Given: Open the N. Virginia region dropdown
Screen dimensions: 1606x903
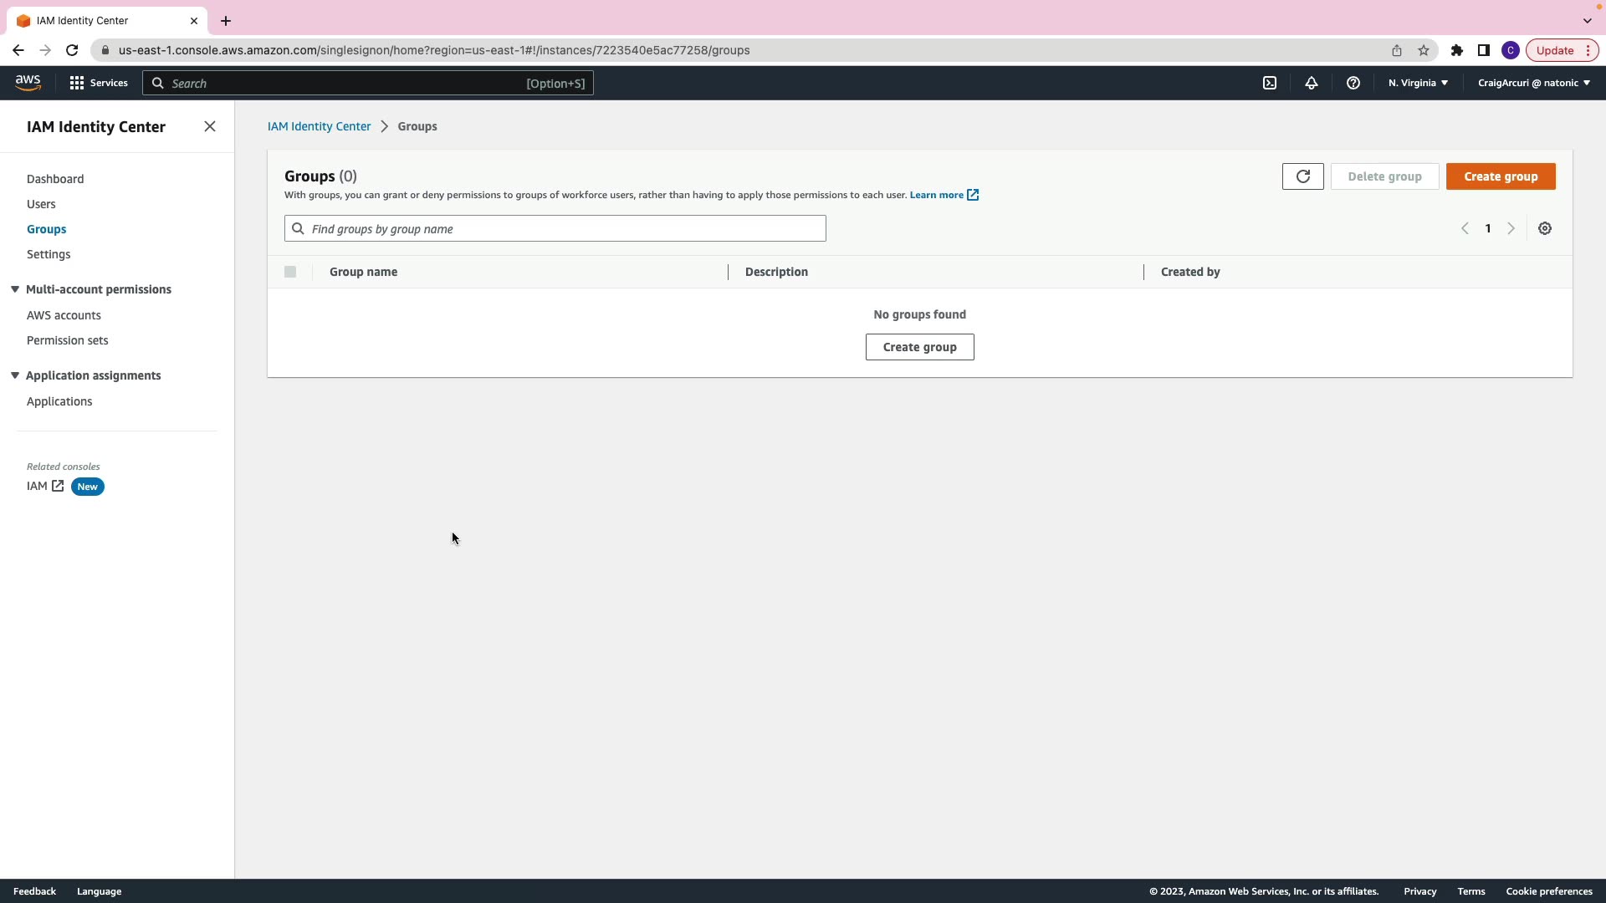Looking at the screenshot, I should (x=1418, y=83).
